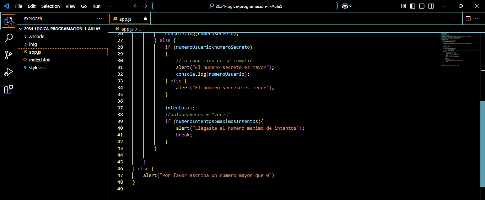Open the Copilot chat icon

[x=345, y=6]
